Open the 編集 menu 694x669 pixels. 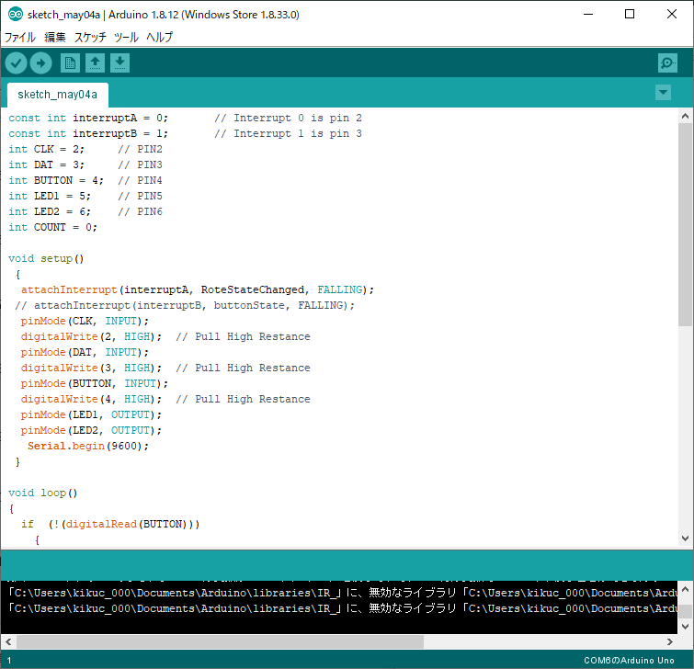55,38
